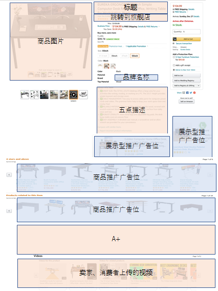Open the Quantity dropdown

coord(187,32)
